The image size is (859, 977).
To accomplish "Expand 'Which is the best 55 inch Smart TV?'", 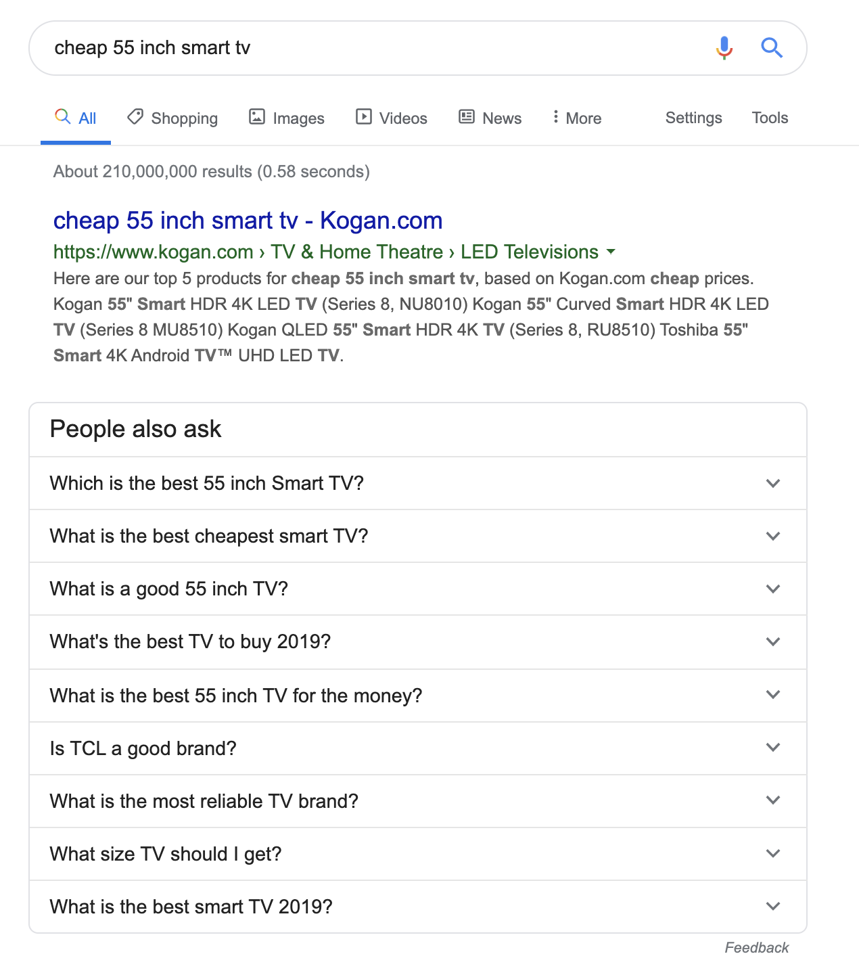I will point(418,483).
